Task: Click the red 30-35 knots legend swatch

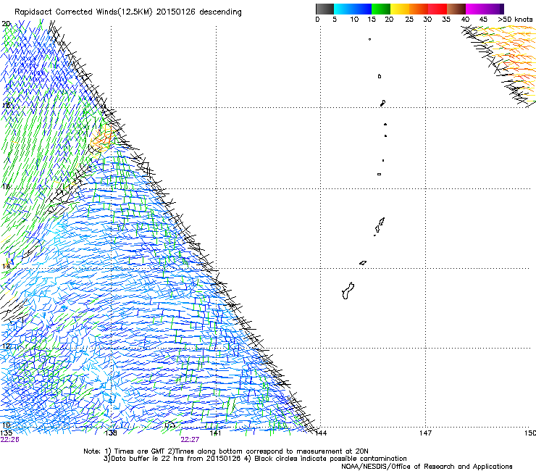Action: (437, 9)
